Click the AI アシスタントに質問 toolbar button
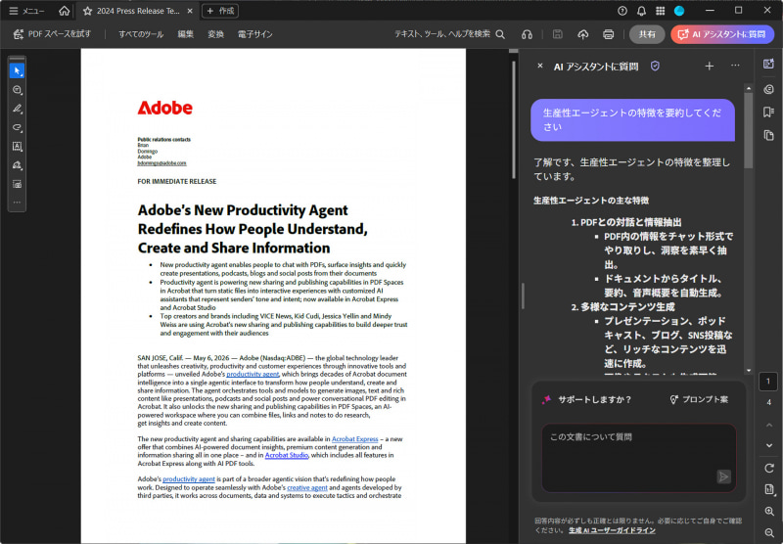Image resolution: width=783 pixels, height=544 pixels. point(722,34)
